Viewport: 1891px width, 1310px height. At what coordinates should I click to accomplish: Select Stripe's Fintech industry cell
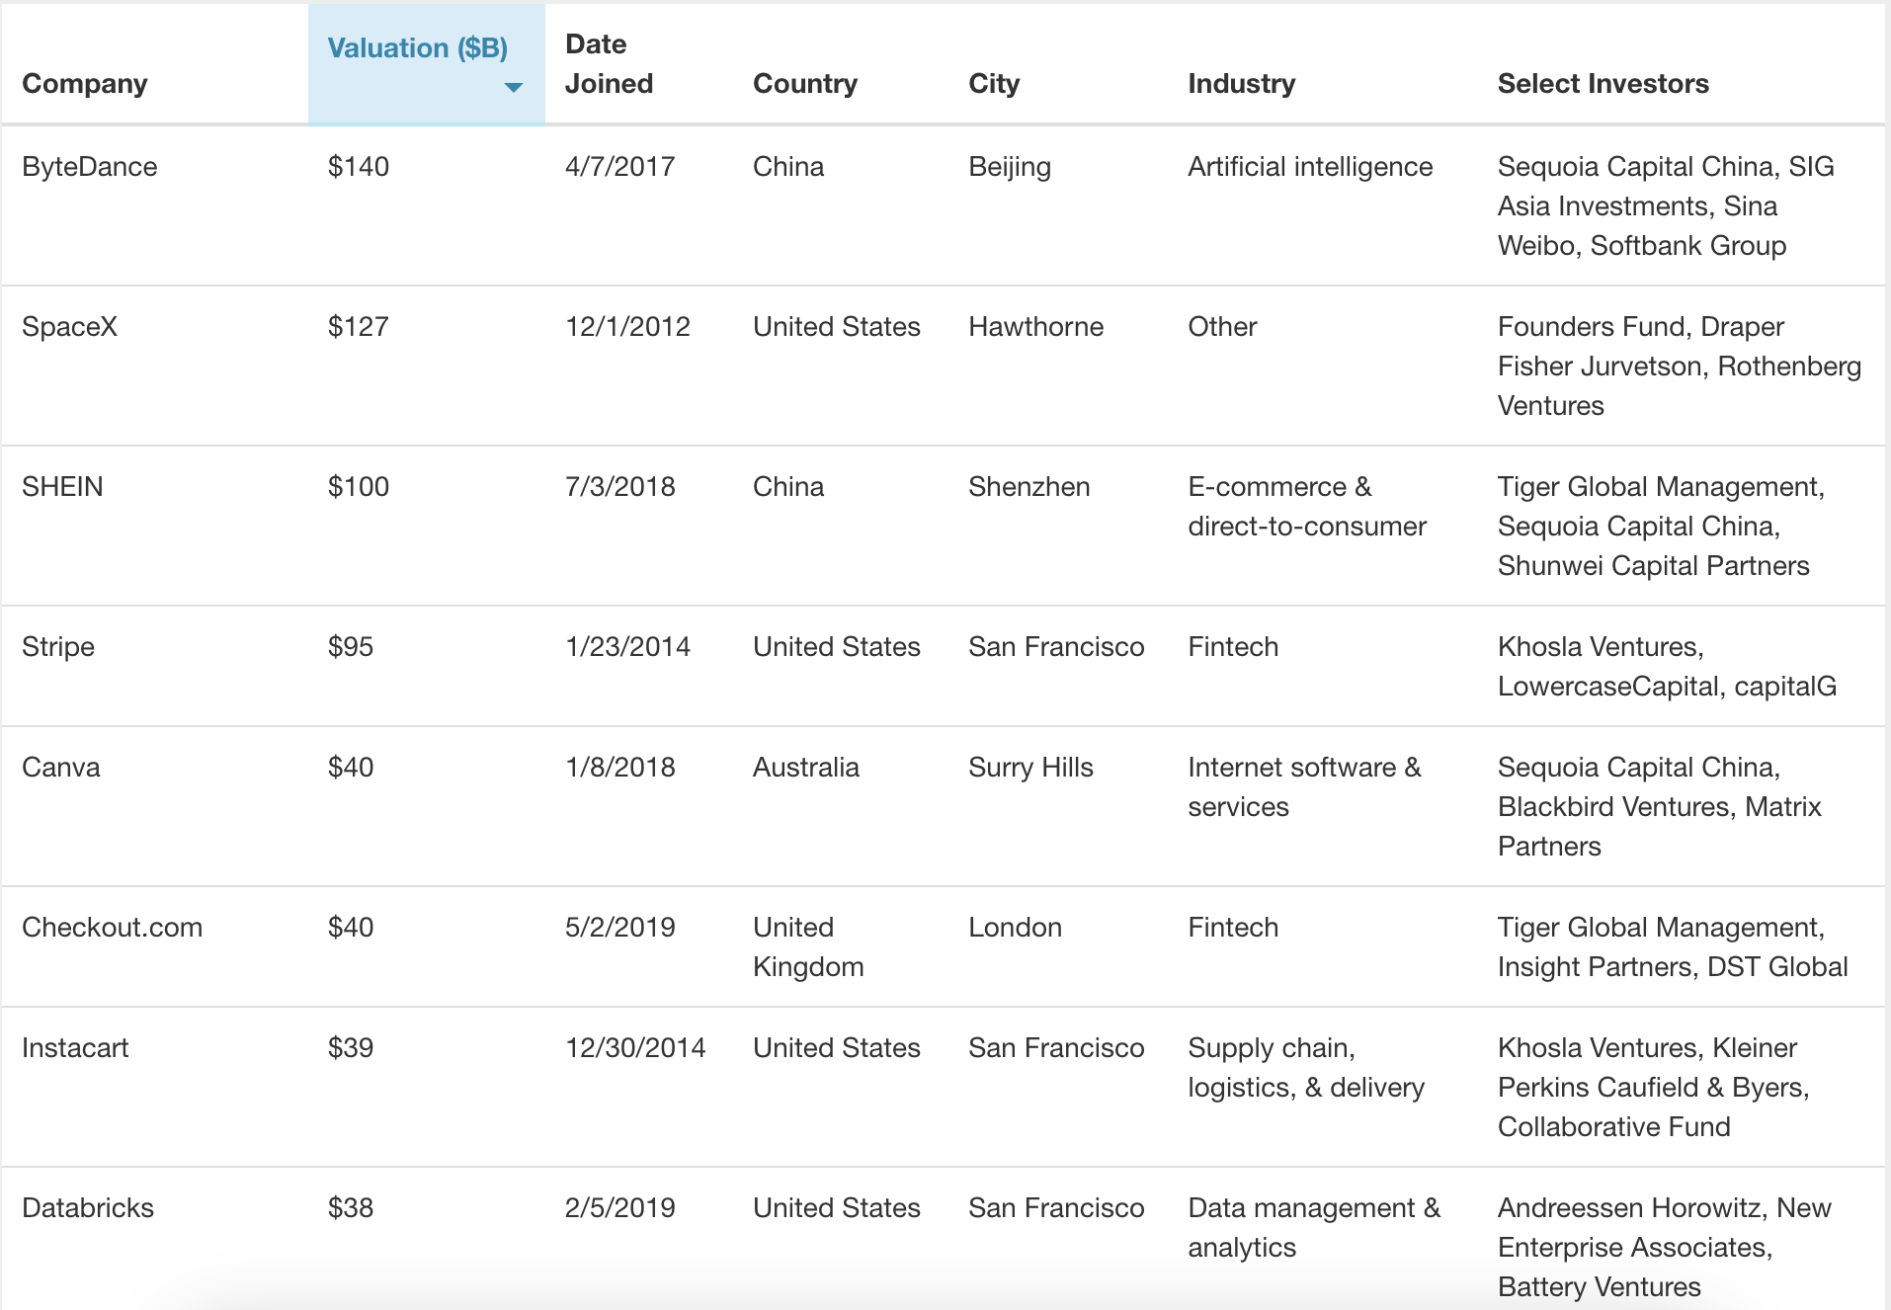1233,647
